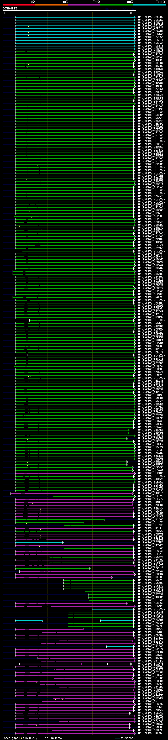Select hit label UniRef100_C1E2N4

coord(151,63)
